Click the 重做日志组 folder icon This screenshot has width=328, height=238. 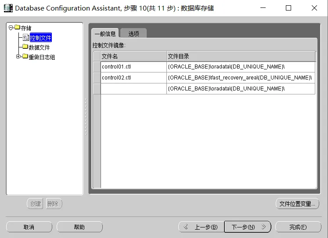pos(25,56)
